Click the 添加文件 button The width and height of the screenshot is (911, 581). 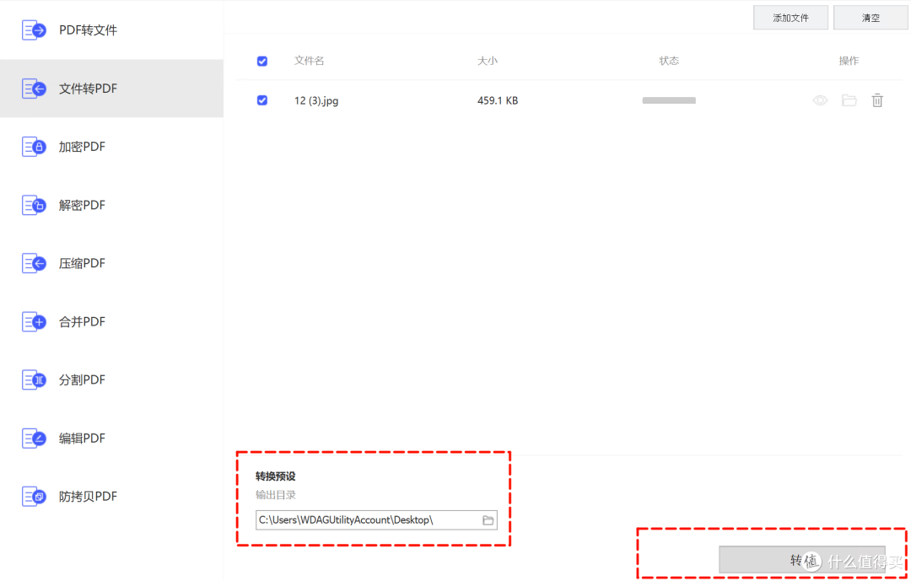click(x=790, y=18)
